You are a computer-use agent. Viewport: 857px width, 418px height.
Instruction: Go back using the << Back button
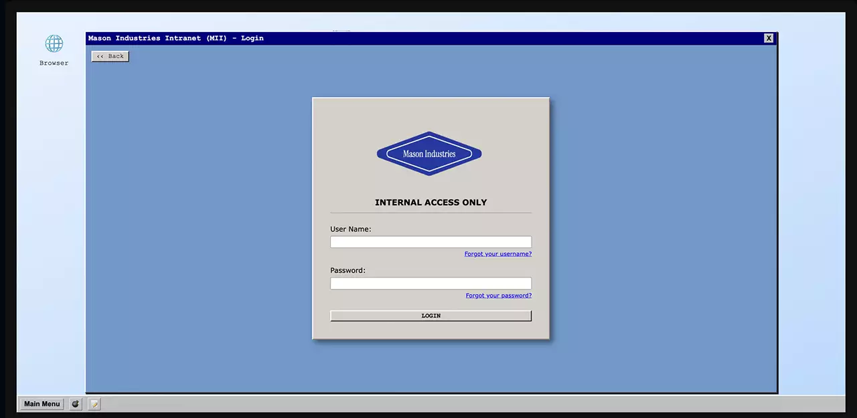(110, 56)
